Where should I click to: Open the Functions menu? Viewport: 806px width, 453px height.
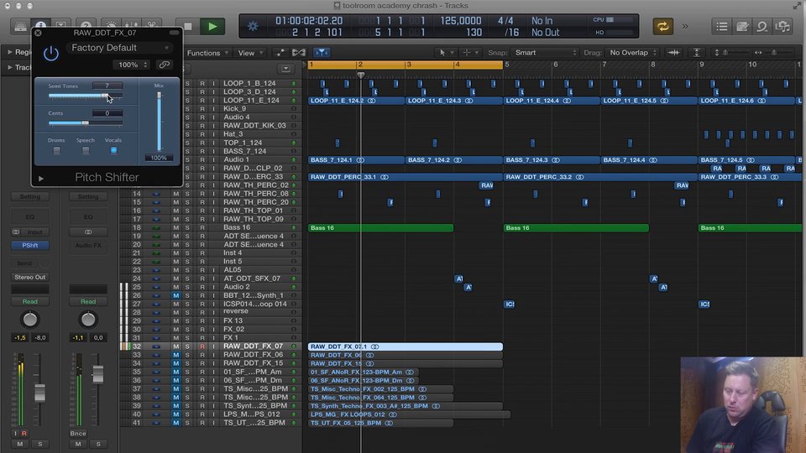[x=207, y=53]
